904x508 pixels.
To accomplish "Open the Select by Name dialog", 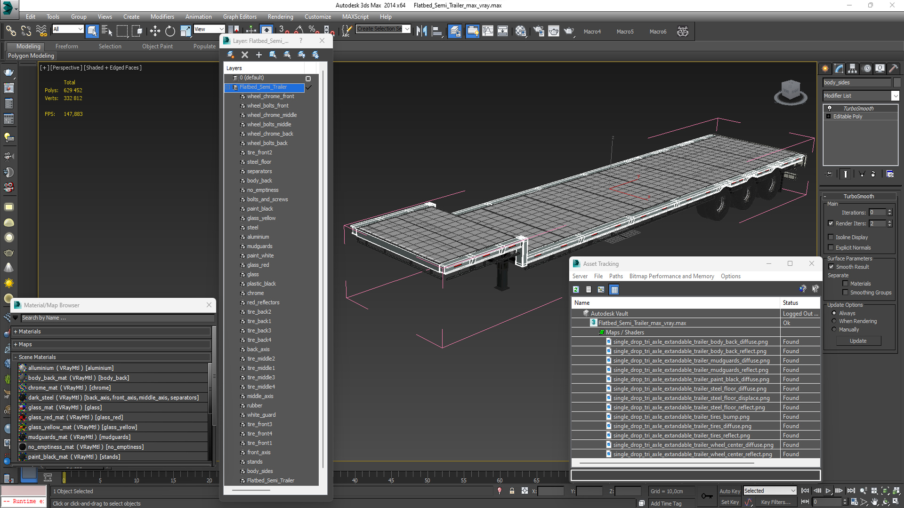I will 107,31.
